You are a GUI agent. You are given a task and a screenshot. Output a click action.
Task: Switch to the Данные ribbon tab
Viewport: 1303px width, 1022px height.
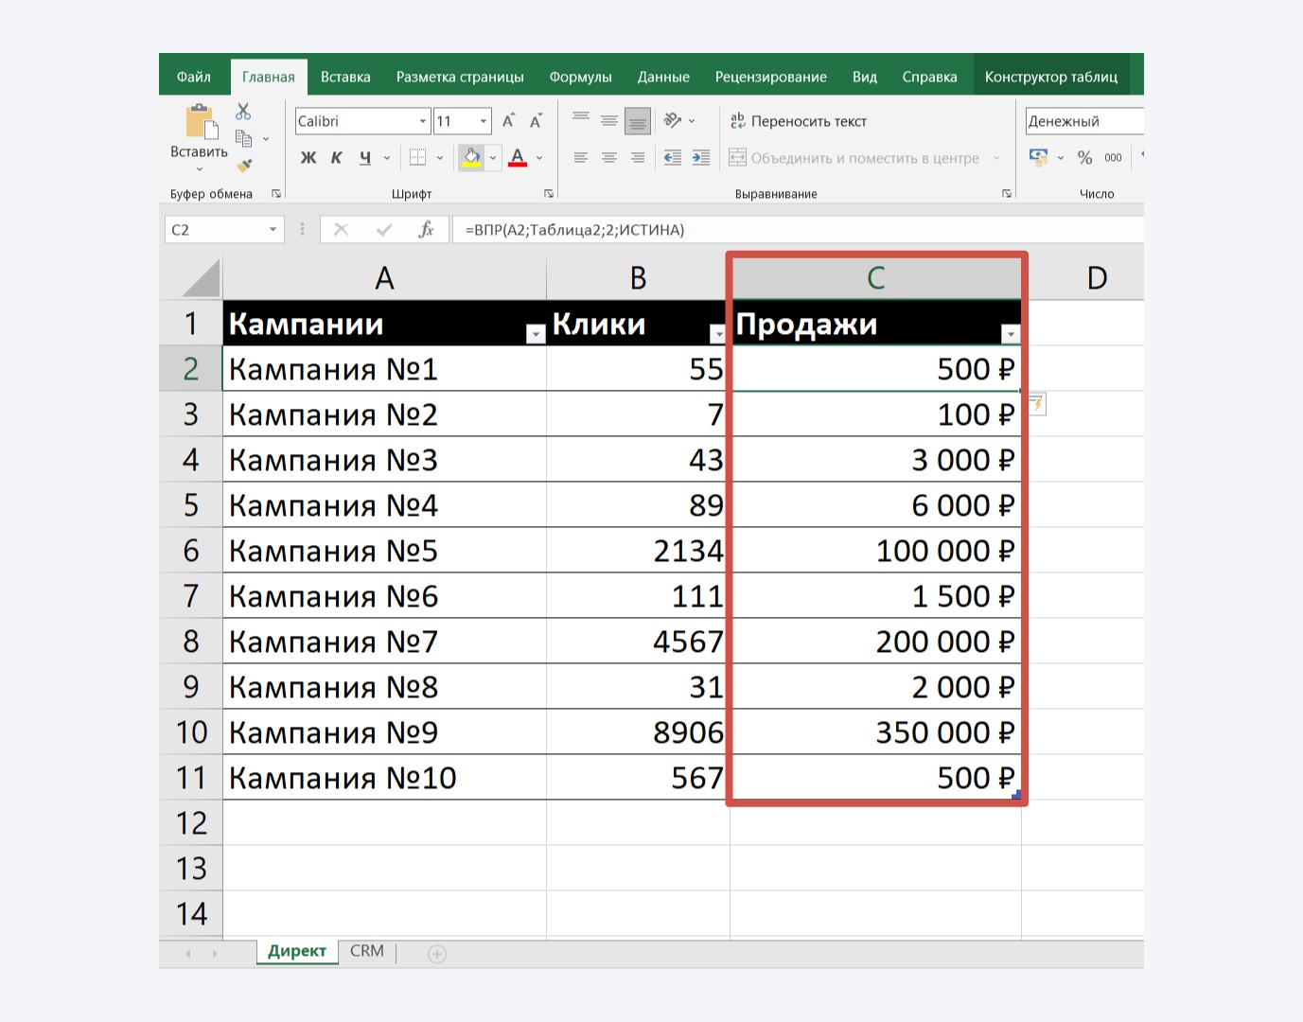click(x=663, y=77)
